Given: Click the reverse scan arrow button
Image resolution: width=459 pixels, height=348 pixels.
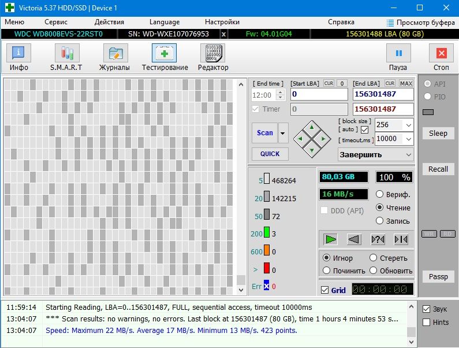Looking at the screenshot, I should pyautogui.click(x=354, y=239).
